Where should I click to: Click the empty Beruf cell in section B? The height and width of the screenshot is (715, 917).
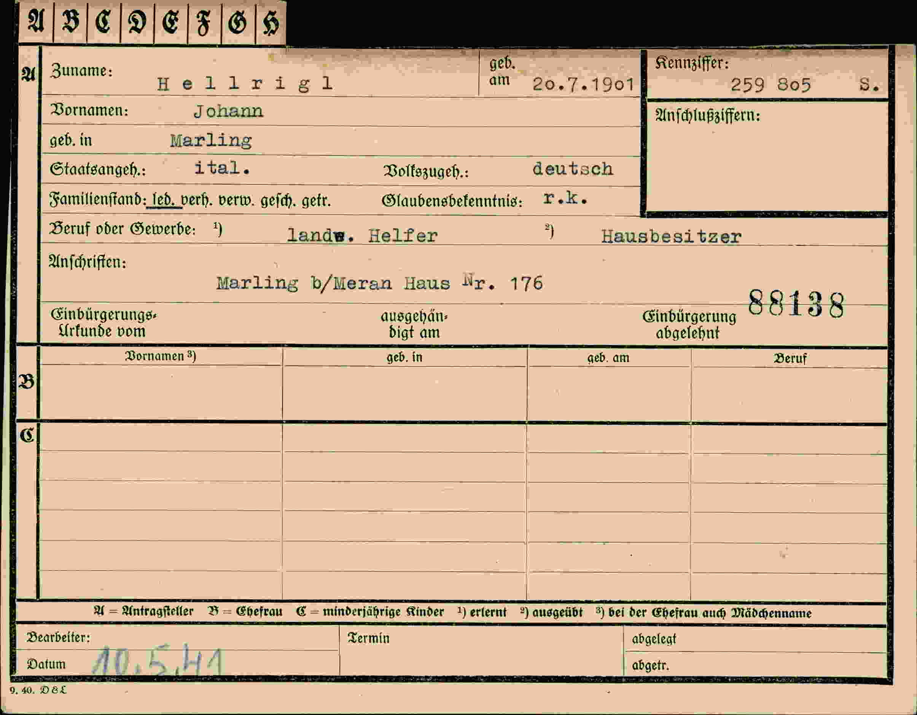(x=790, y=395)
